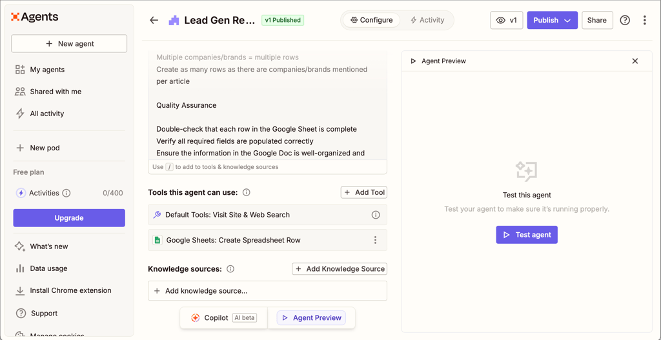Open the three-dot menu in the header

click(645, 20)
